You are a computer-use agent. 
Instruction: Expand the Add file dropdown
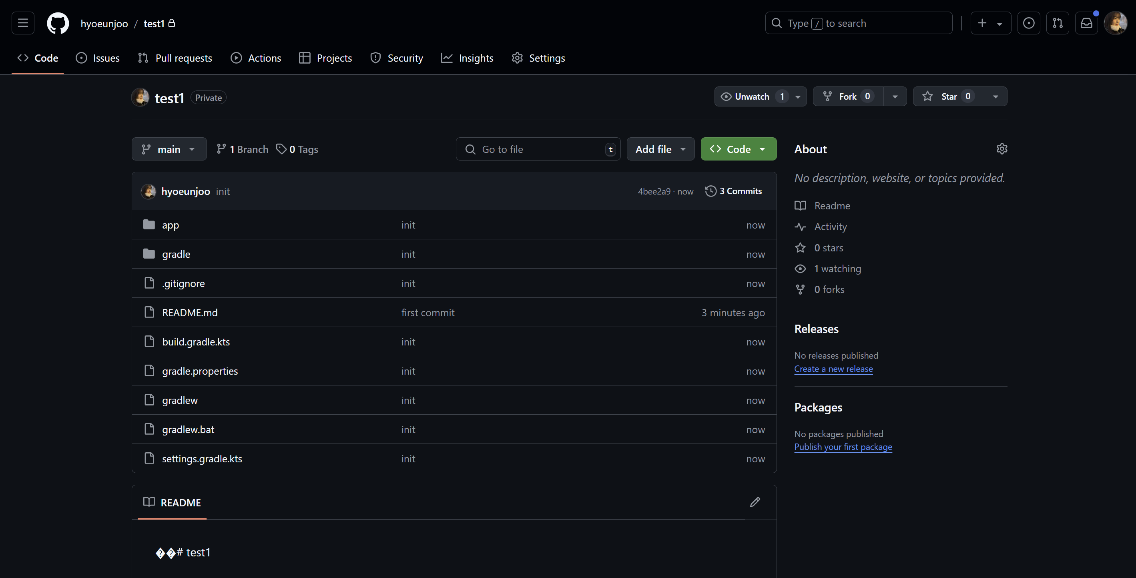tap(660, 149)
